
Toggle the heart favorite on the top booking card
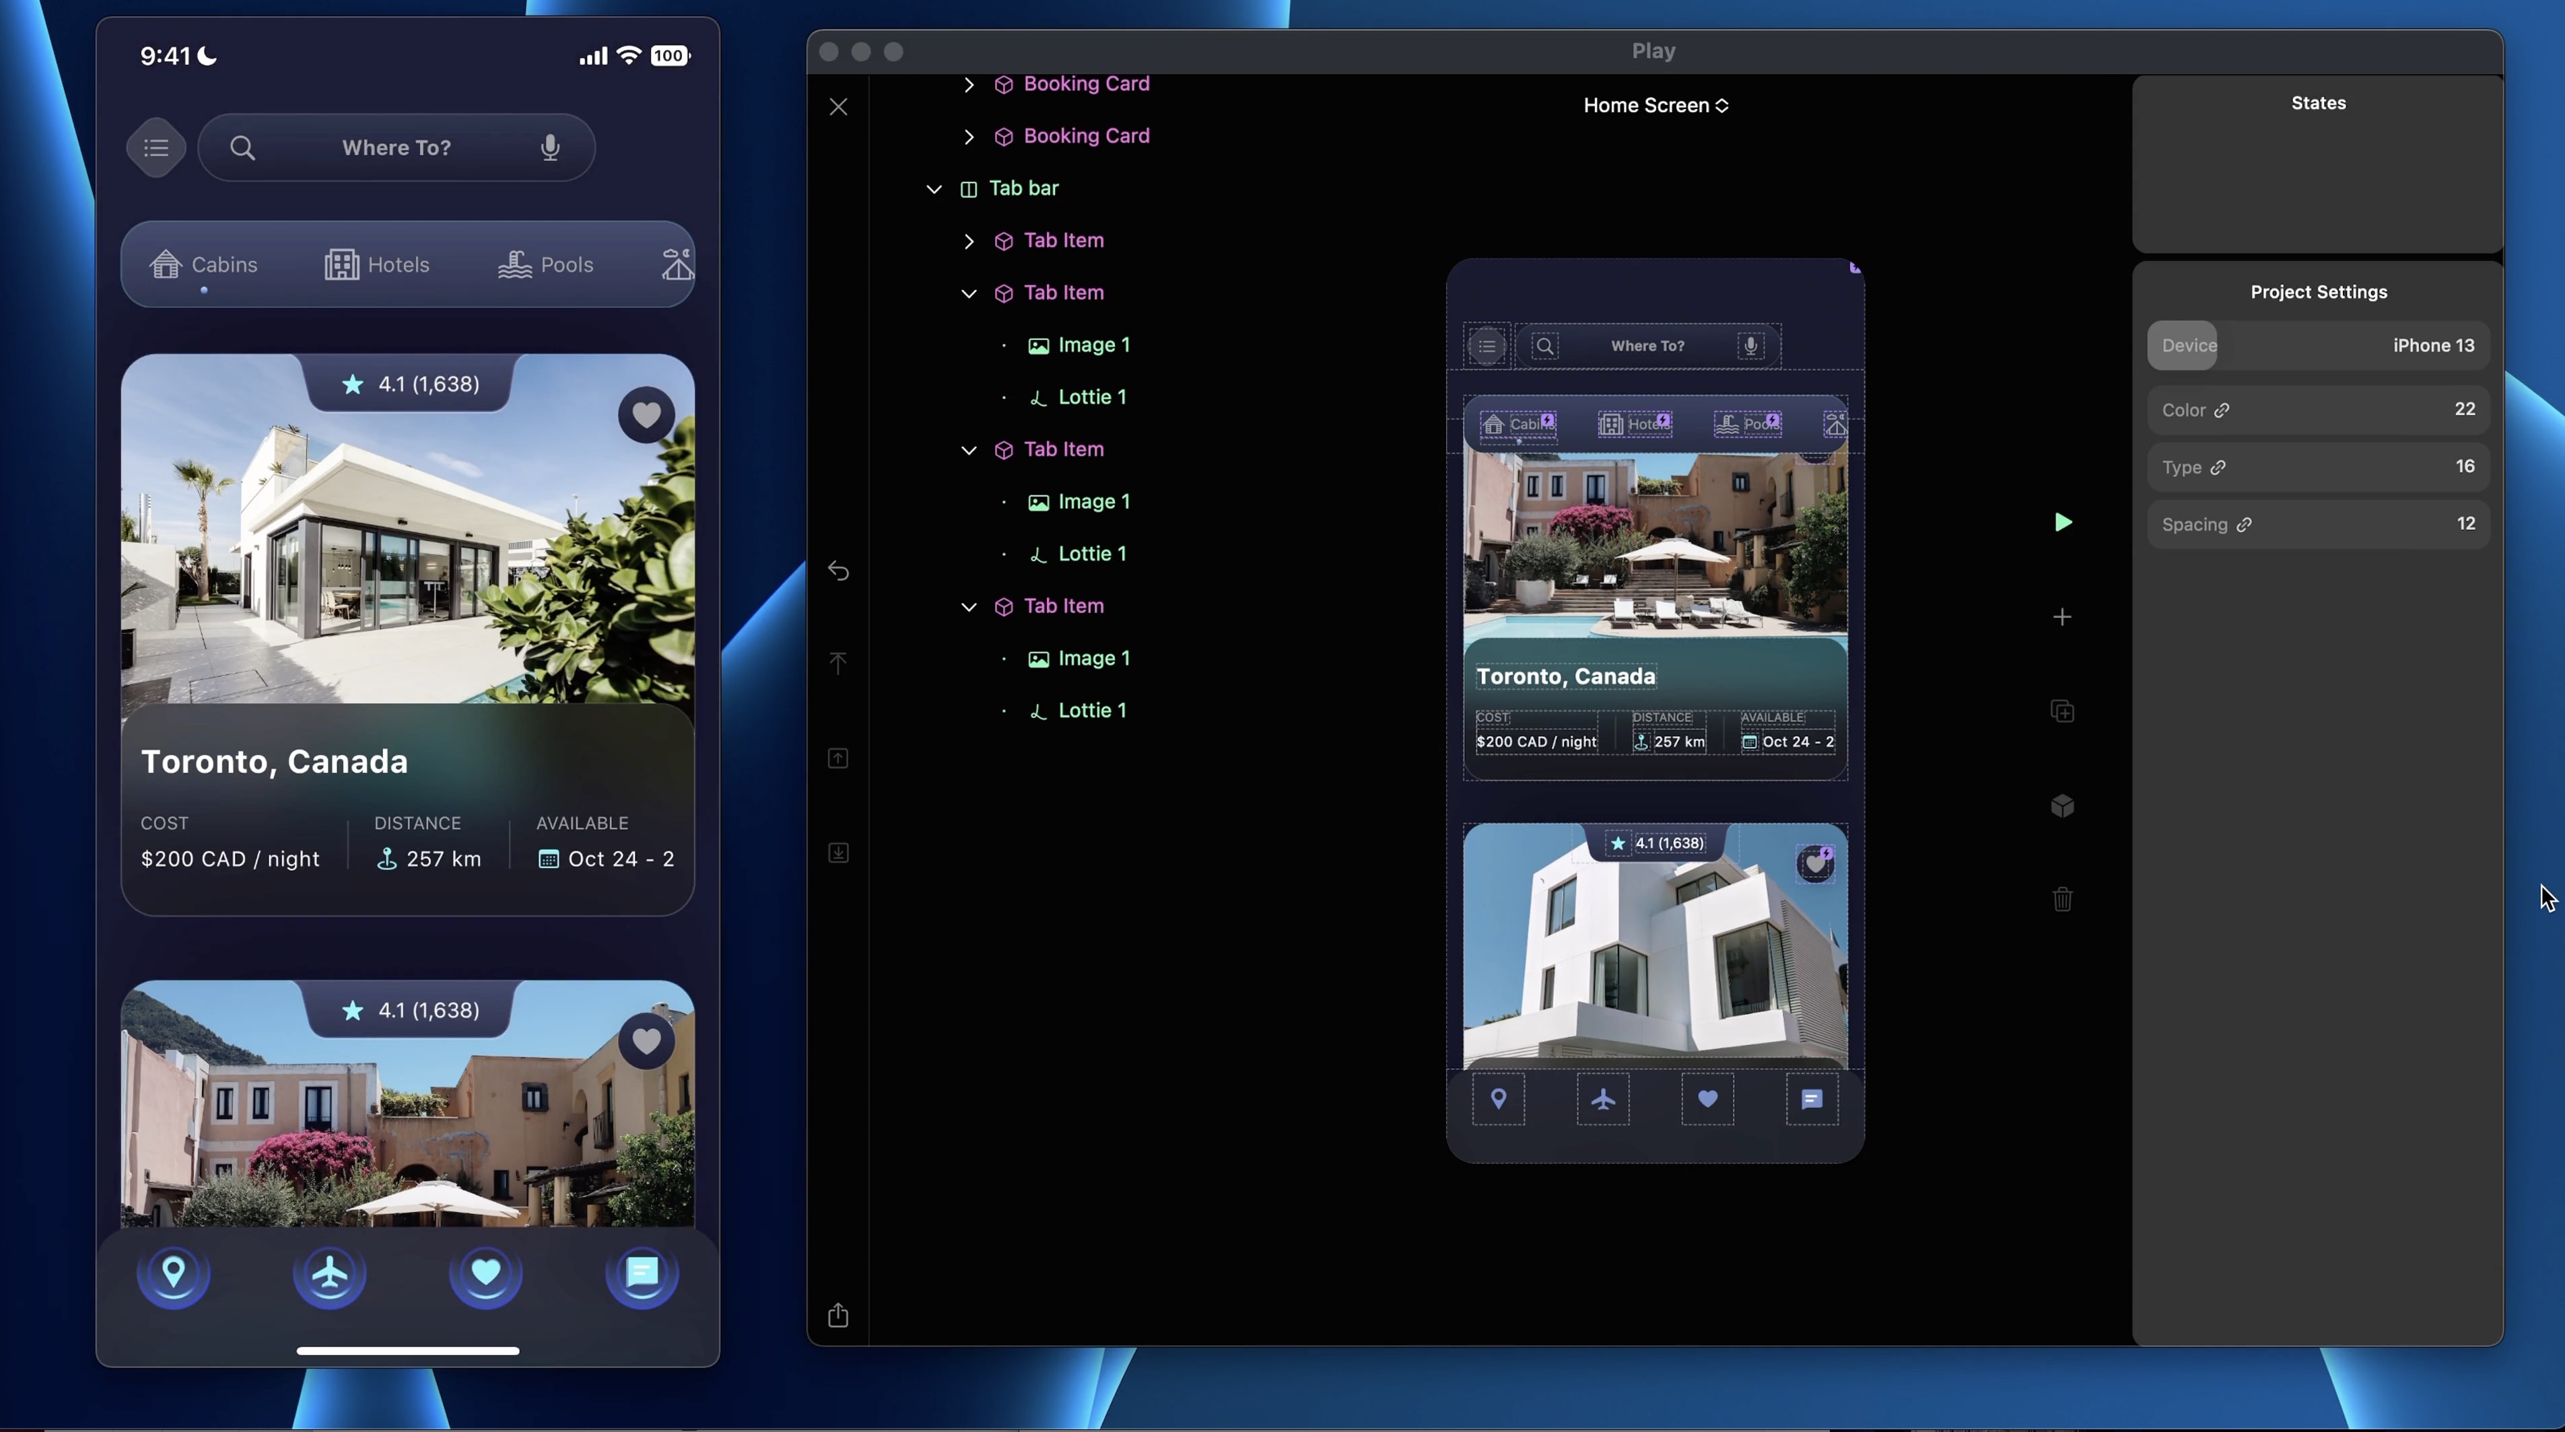click(x=646, y=415)
